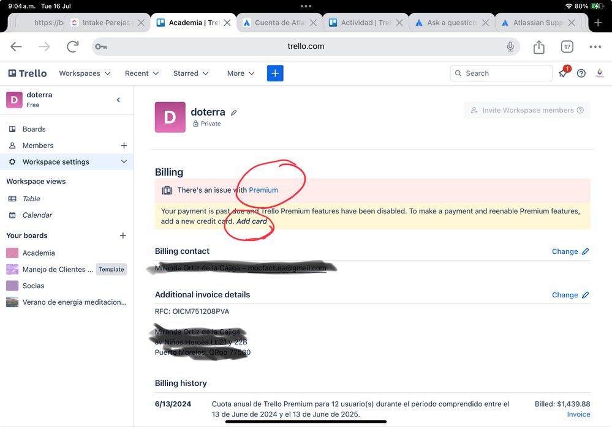Open the Trello help question-mark icon
612x427 pixels.
coord(581,73)
